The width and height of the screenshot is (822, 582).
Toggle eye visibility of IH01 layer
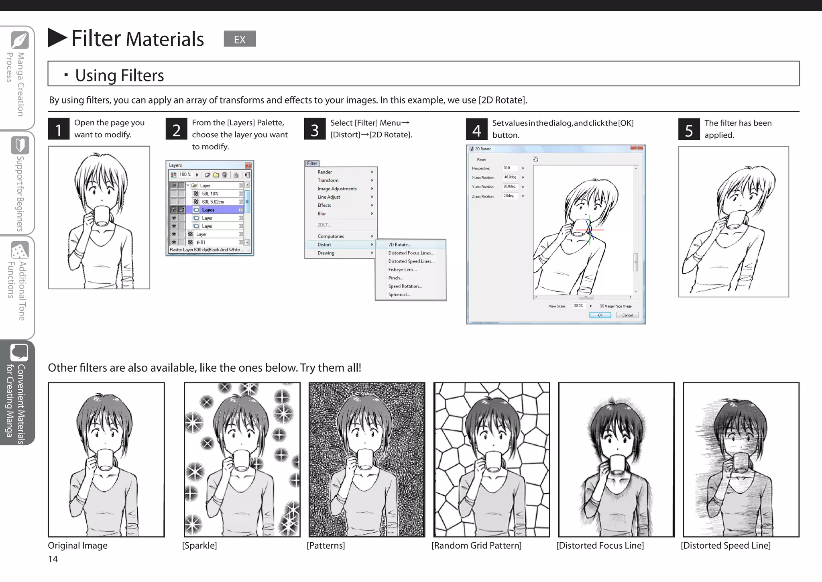point(174,242)
